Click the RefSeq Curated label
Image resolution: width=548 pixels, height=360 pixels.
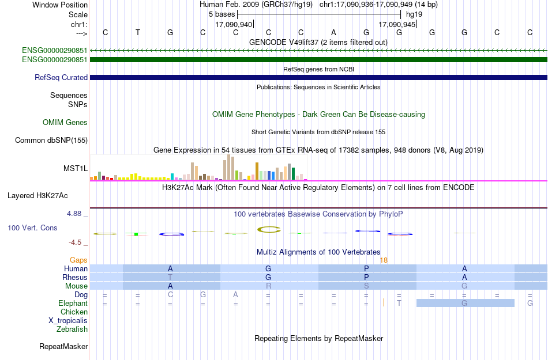coord(61,77)
